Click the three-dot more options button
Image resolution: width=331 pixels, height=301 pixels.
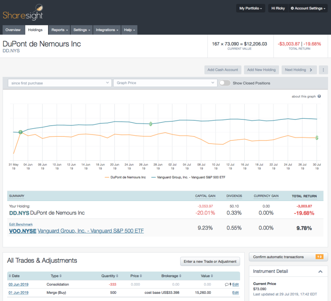[x=323, y=70]
